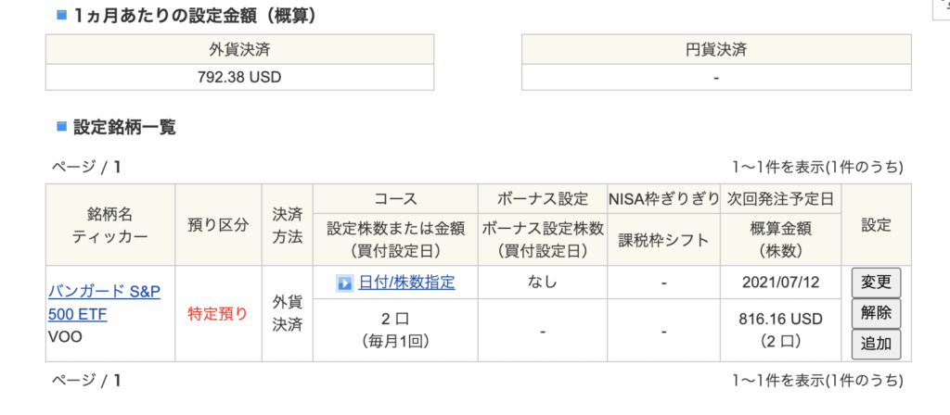Open the 日付/株数指定 link
950x415 pixels.
406,283
